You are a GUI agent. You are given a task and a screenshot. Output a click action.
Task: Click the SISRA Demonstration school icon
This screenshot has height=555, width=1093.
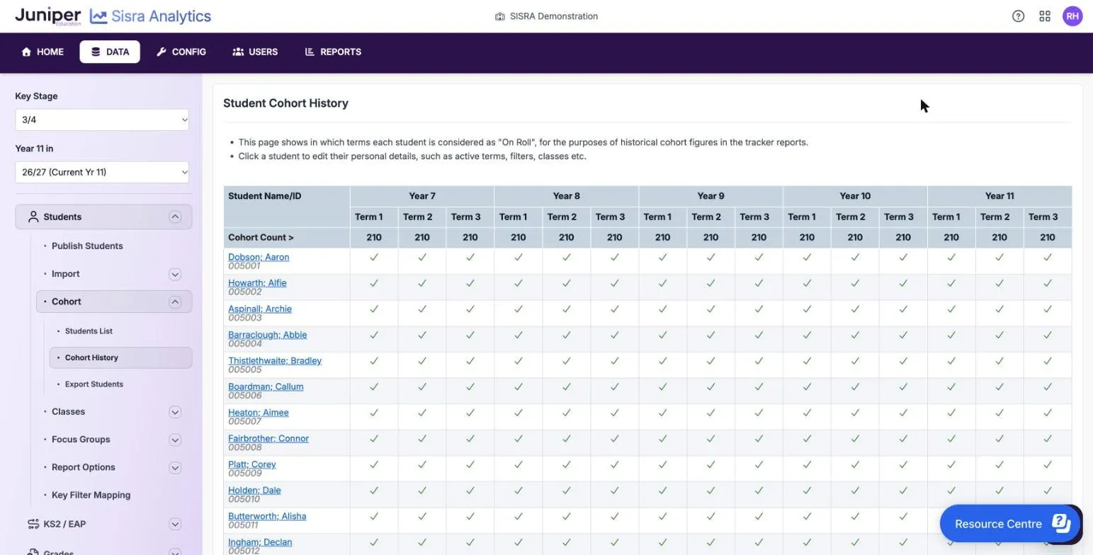point(499,16)
